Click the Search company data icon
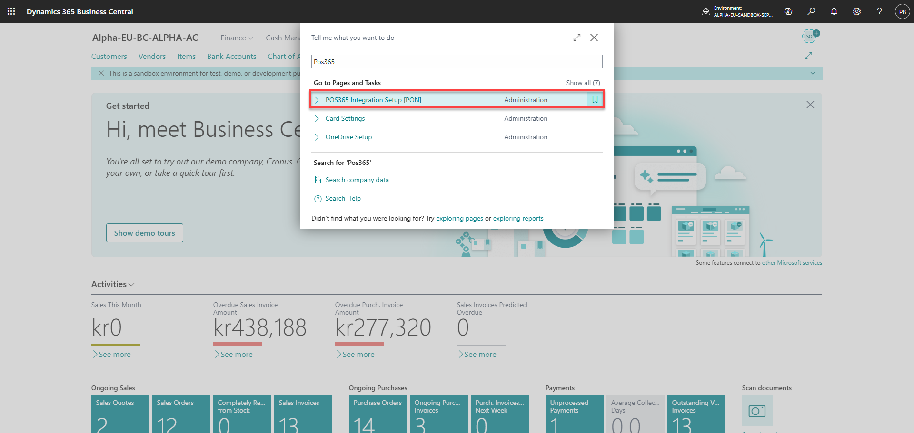The width and height of the screenshot is (914, 433). point(318,180)
